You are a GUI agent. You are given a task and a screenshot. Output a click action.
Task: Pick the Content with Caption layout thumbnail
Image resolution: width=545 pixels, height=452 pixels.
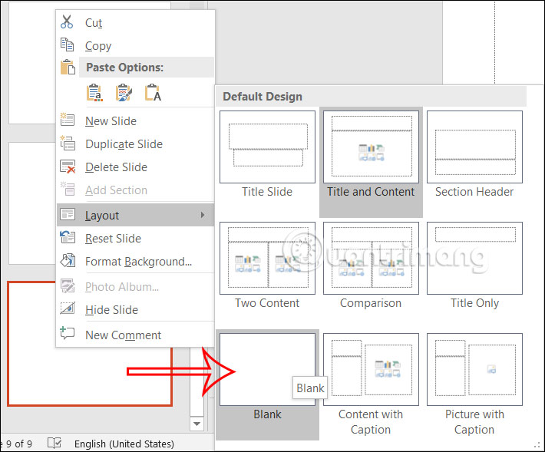pos(371,369)
